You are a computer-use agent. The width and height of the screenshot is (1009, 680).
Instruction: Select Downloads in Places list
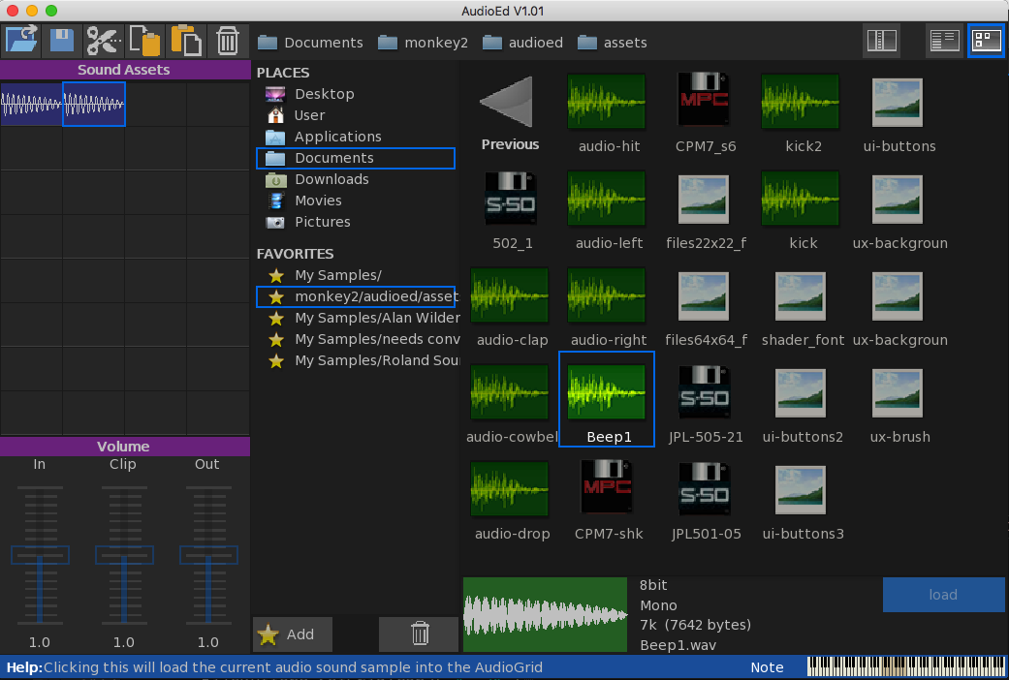tap(331, 179)
